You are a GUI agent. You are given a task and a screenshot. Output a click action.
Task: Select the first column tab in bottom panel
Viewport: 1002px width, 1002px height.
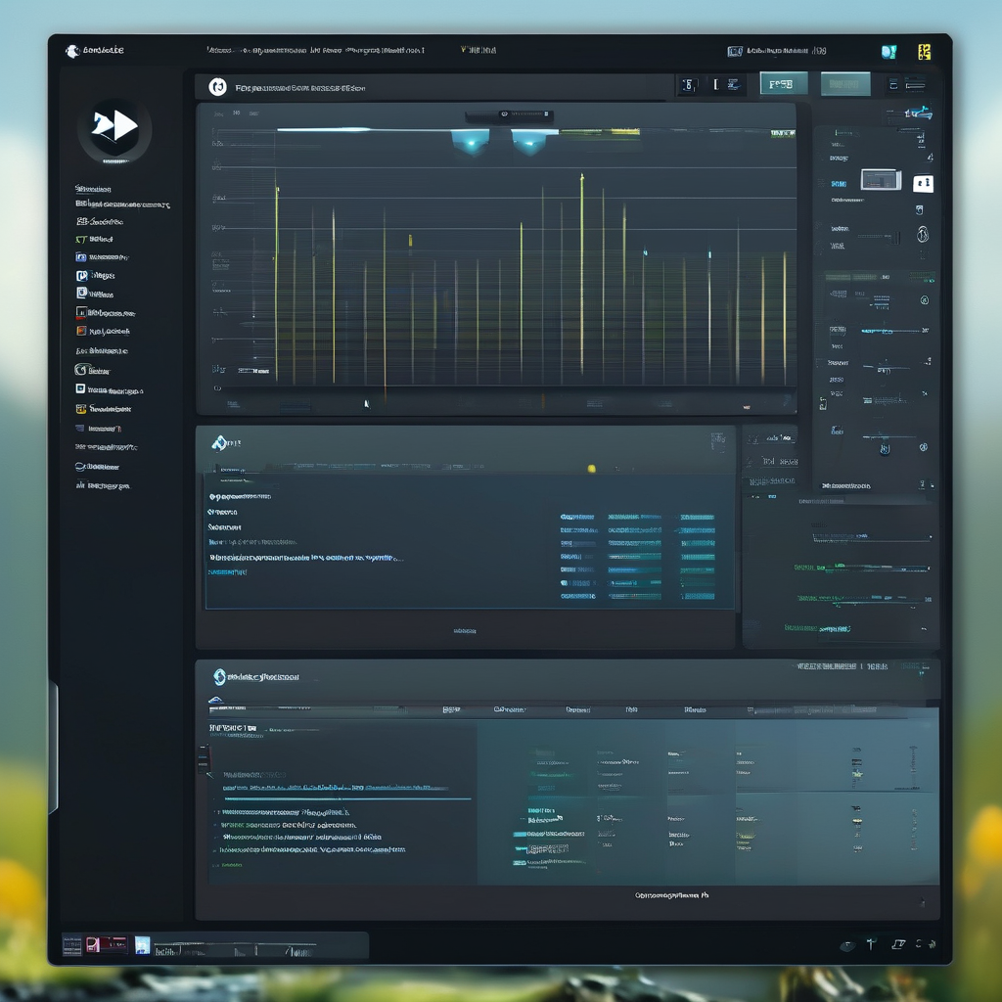click(451, 709)
